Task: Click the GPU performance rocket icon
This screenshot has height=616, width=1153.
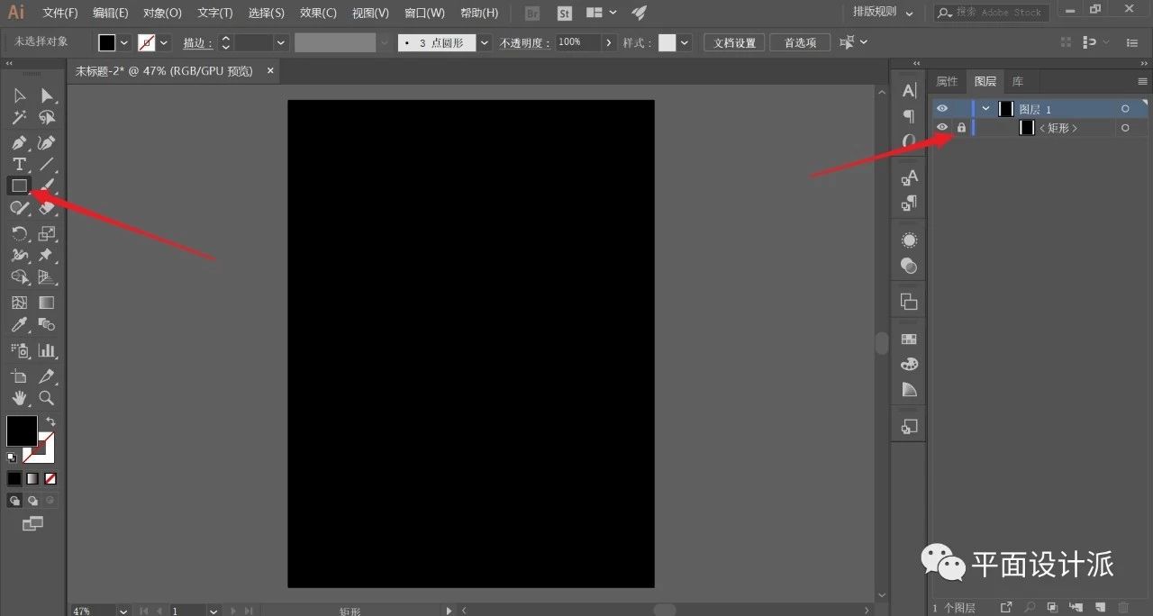Action: pyautogui.click(x=639, y=13)
